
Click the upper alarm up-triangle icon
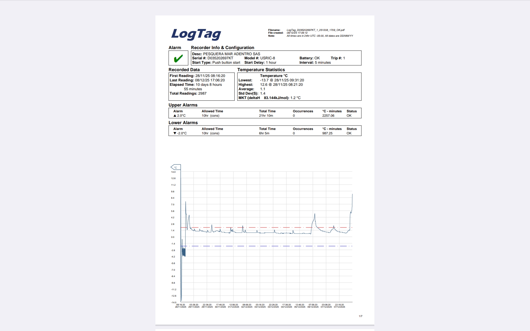point(175,116)
